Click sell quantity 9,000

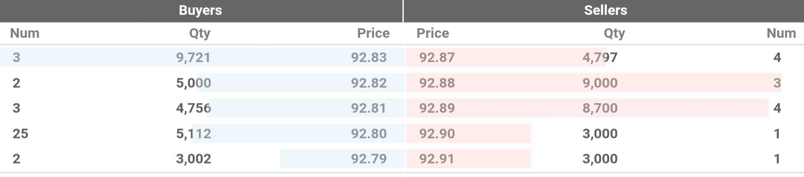click(600, 83)
